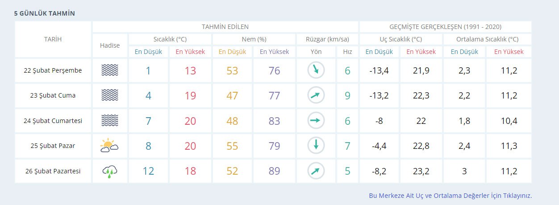Click the fog icon for 24 Şubat Cumartesi
The height and width of the screenshot is (205, 559).
[x=110, y=120]
